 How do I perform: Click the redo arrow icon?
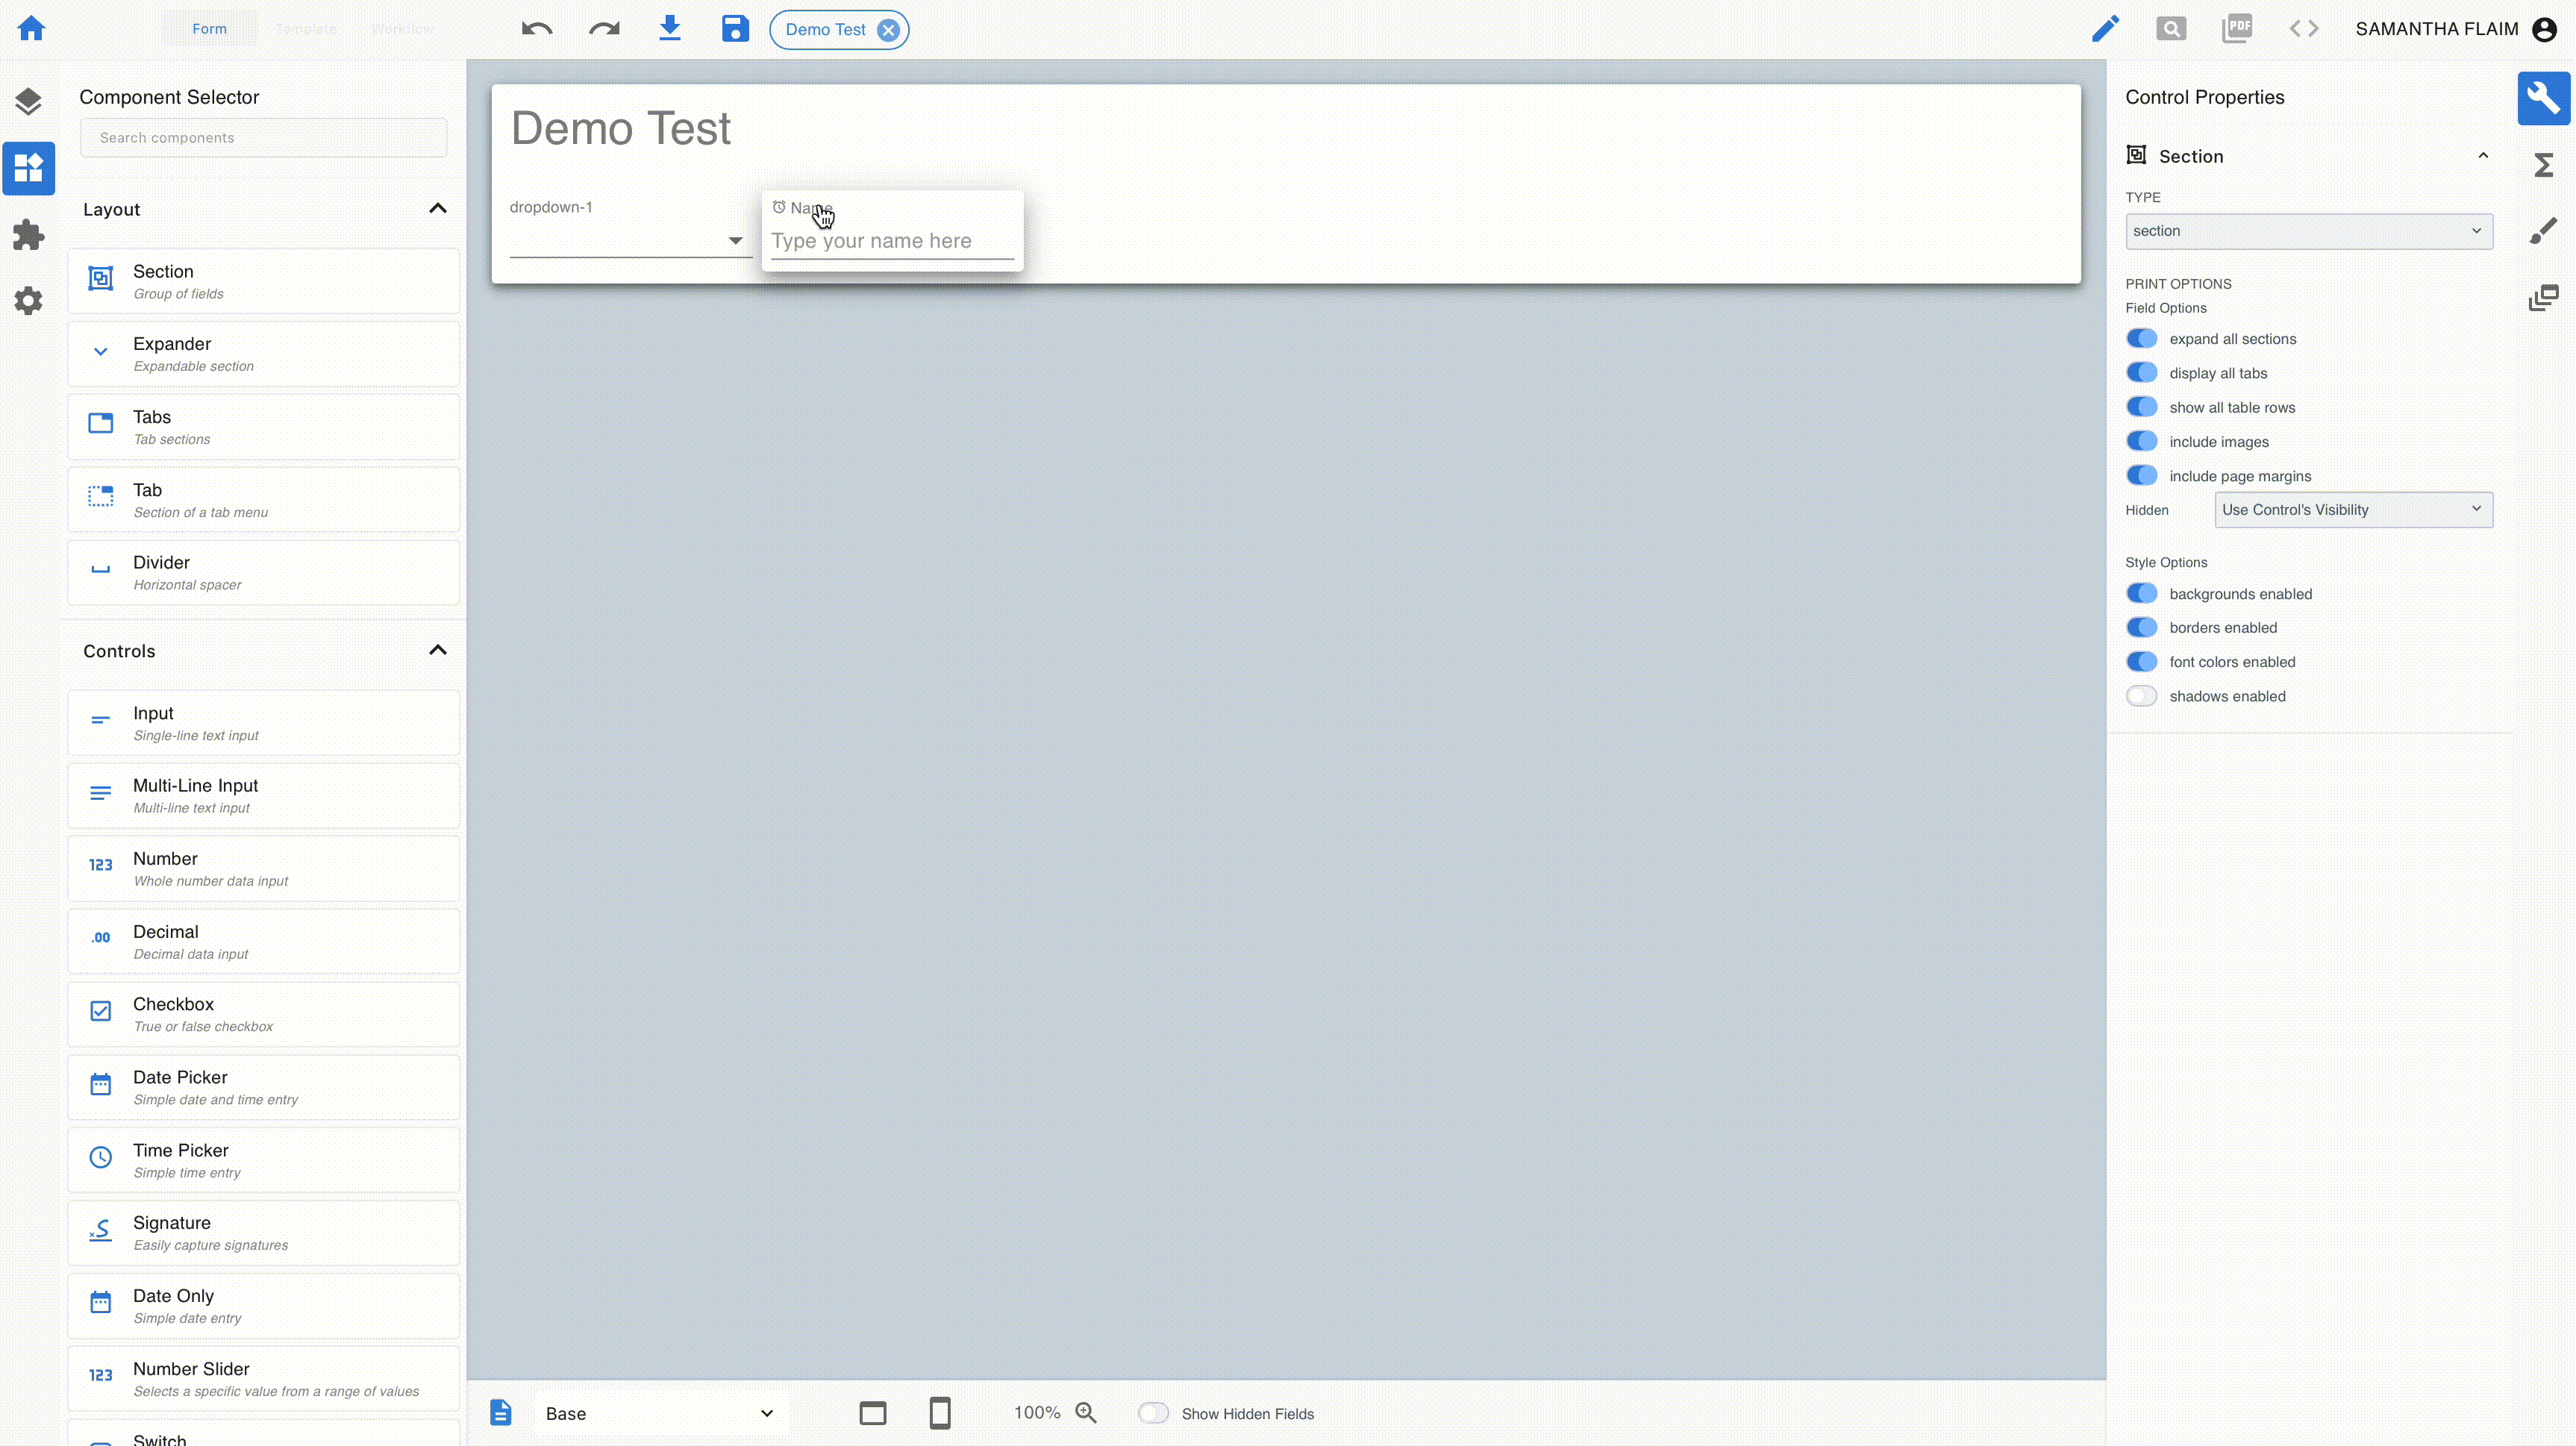[604, 29]
